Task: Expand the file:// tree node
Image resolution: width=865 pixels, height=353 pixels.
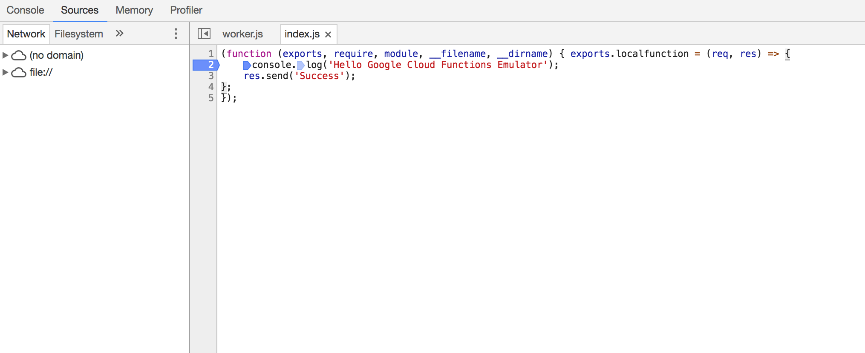Action: click(x=5, y=72)
